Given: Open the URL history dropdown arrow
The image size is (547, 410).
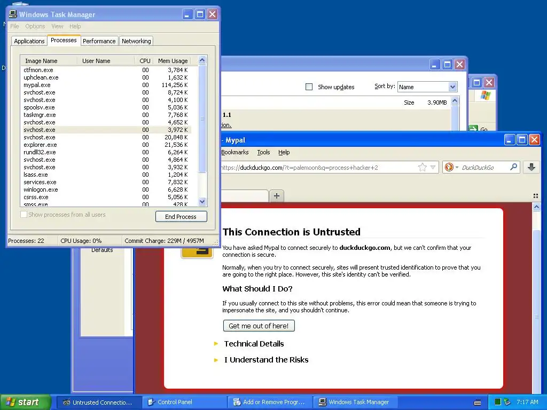Looking at the screenshot, I should pyautogui.click(x=433, y=167).
